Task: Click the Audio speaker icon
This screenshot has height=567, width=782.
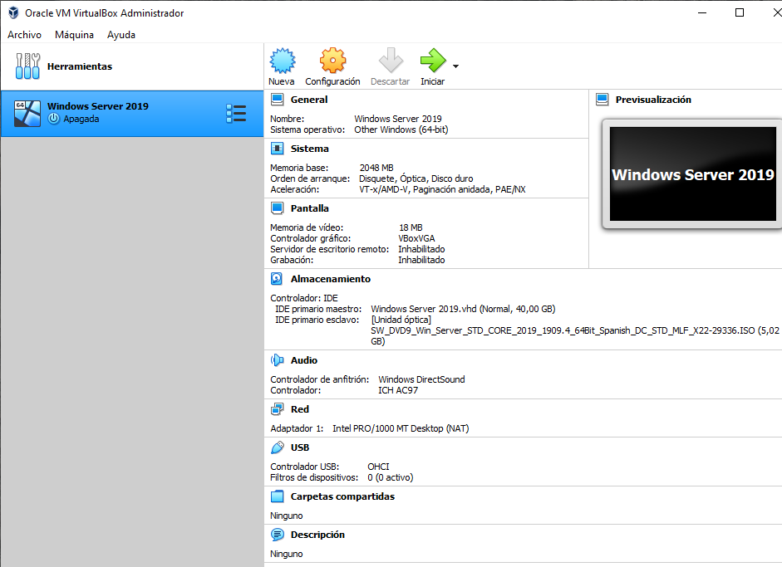Action: (x=277, y=360)
